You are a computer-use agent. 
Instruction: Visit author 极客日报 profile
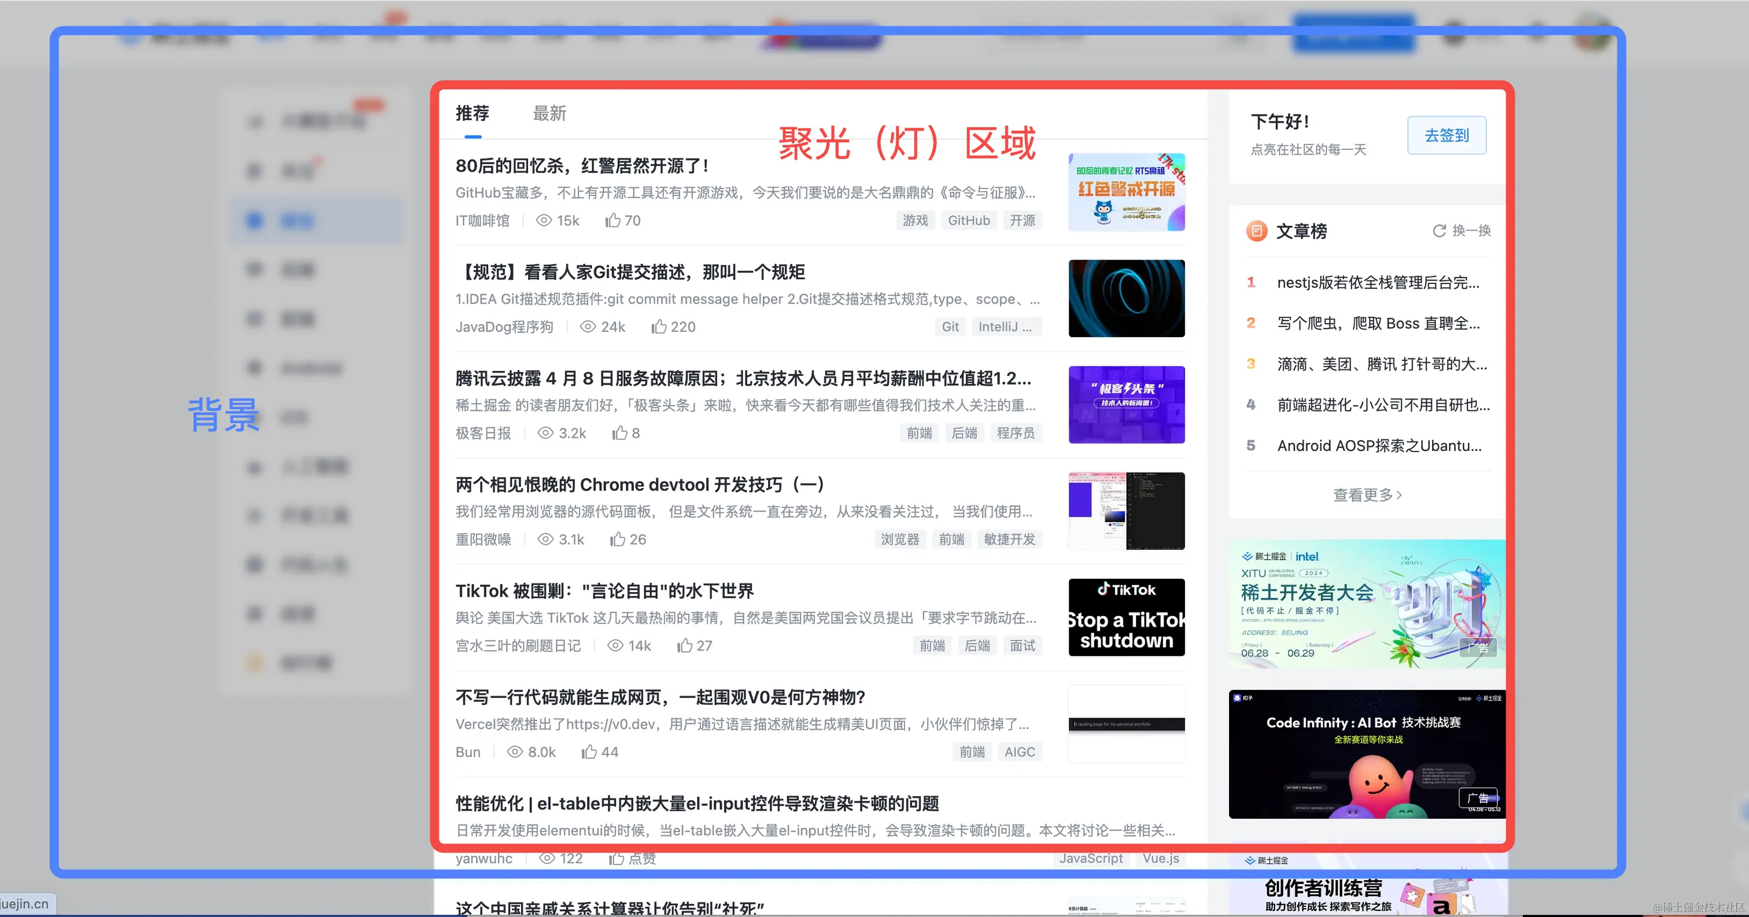(x=483, y=433)
